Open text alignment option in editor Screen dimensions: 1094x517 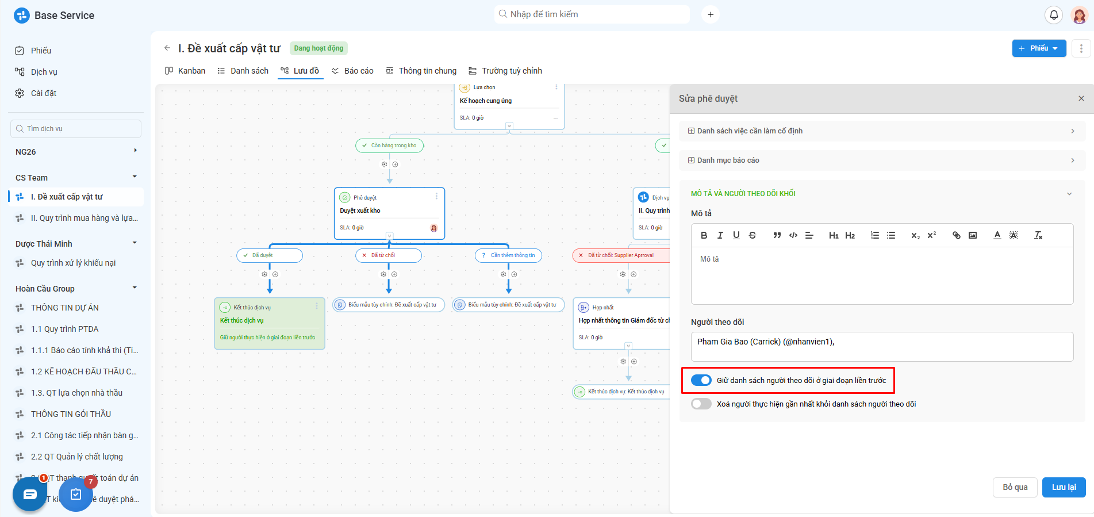pos(809,235)
